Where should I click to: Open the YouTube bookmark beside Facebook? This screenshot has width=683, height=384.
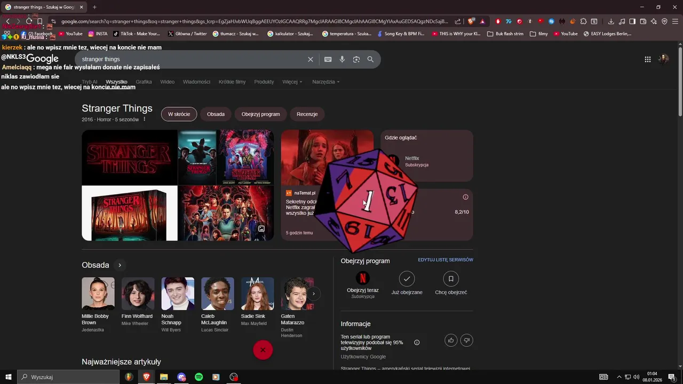[70, 34]
